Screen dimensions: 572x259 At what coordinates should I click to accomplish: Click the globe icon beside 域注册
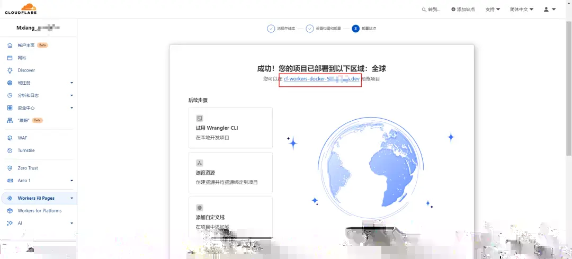[10, 83]
